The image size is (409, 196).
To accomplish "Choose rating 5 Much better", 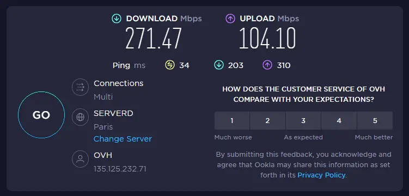I will pyautogui.click(x=375, y=121).
